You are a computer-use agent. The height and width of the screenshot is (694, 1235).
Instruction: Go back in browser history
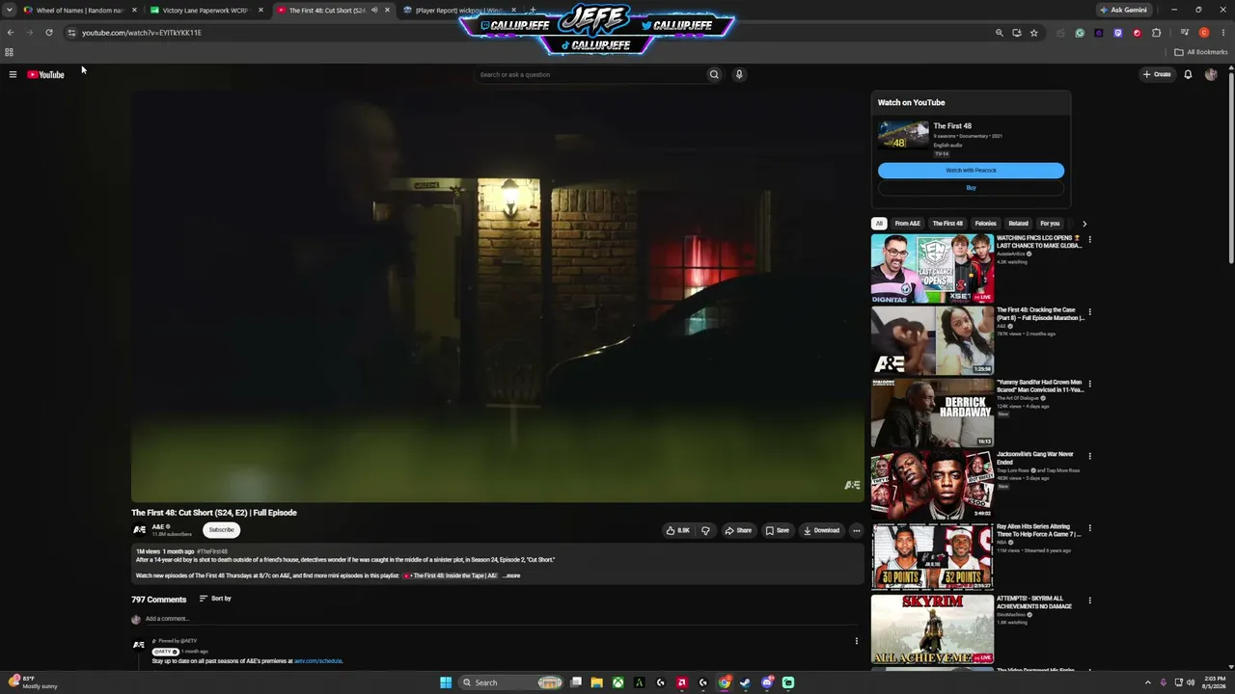(11, 33)
